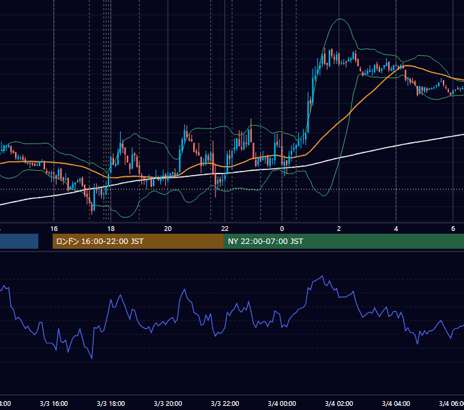Click the 2 hour tick label
The width and height of the screenshot is (464, 410).
click(339, 229)
